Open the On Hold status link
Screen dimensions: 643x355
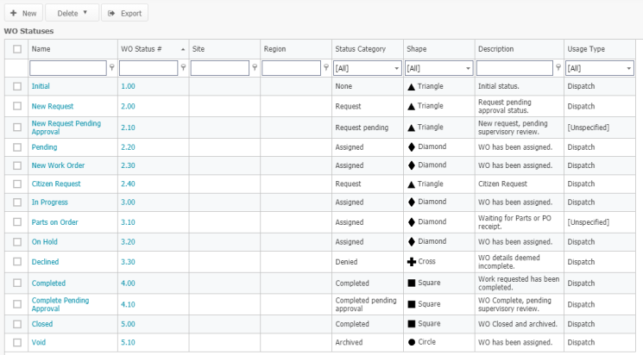(45, 242)
